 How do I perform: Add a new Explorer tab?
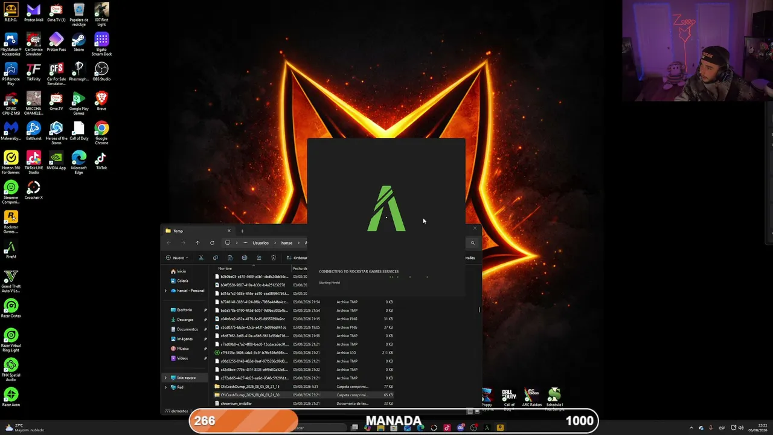tap(242, 231)
